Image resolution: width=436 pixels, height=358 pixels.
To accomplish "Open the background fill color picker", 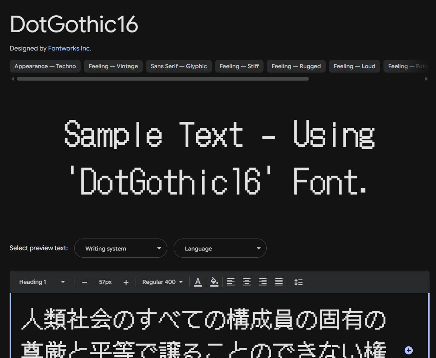I will 214,282.
